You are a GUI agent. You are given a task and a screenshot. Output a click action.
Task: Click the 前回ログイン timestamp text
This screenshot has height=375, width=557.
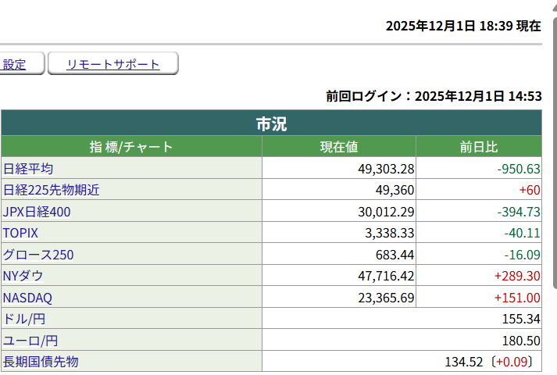[434, 96]
